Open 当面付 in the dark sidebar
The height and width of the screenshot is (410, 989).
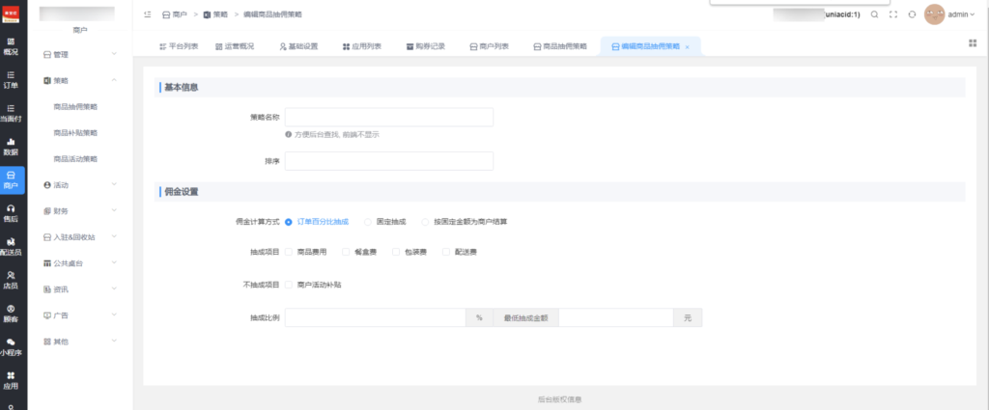click(11, 114)
